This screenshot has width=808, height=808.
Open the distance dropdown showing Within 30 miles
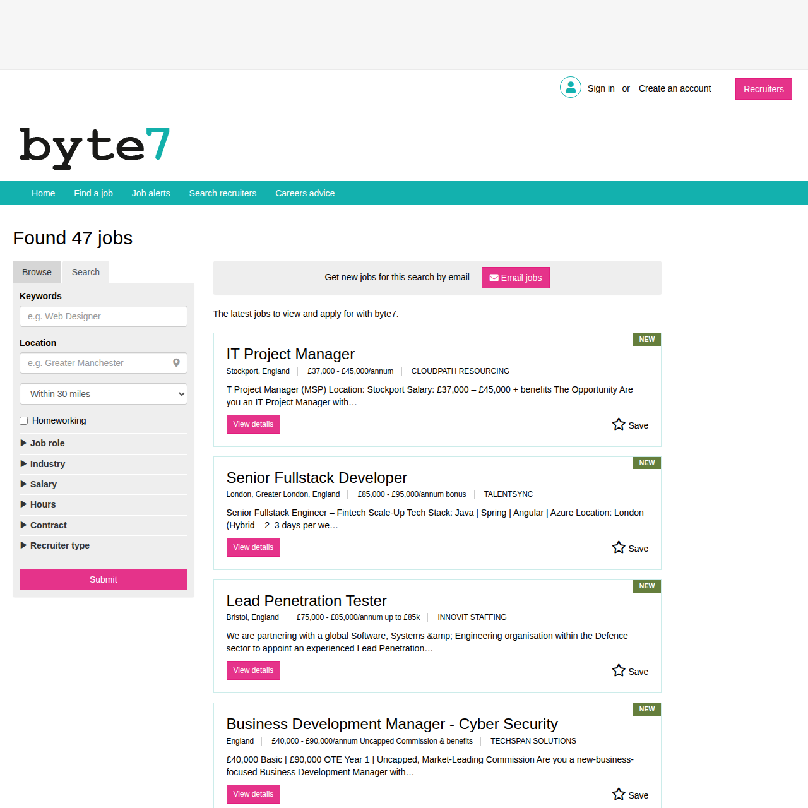tap(103, 394)
